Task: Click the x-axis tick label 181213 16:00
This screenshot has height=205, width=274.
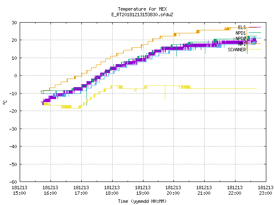Action: 50,190
